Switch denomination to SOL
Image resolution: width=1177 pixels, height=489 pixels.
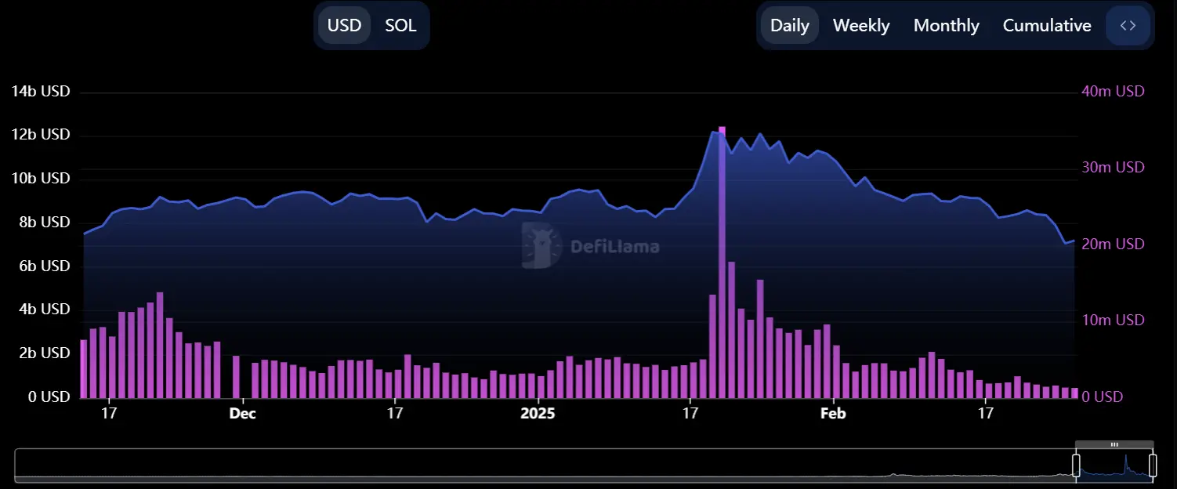(x=400, y=25)
